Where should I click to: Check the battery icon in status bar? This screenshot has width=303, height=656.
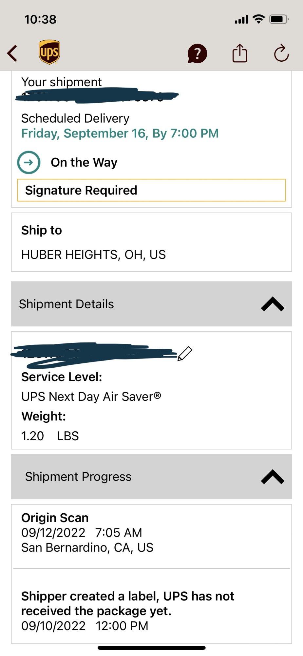[279, 19]
